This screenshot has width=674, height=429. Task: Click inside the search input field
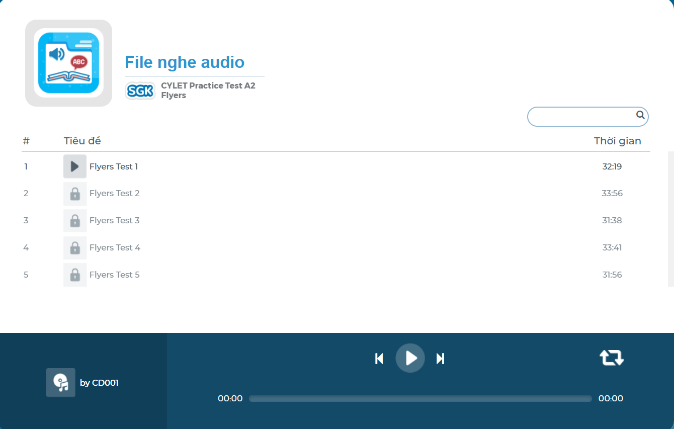point(578,116)
